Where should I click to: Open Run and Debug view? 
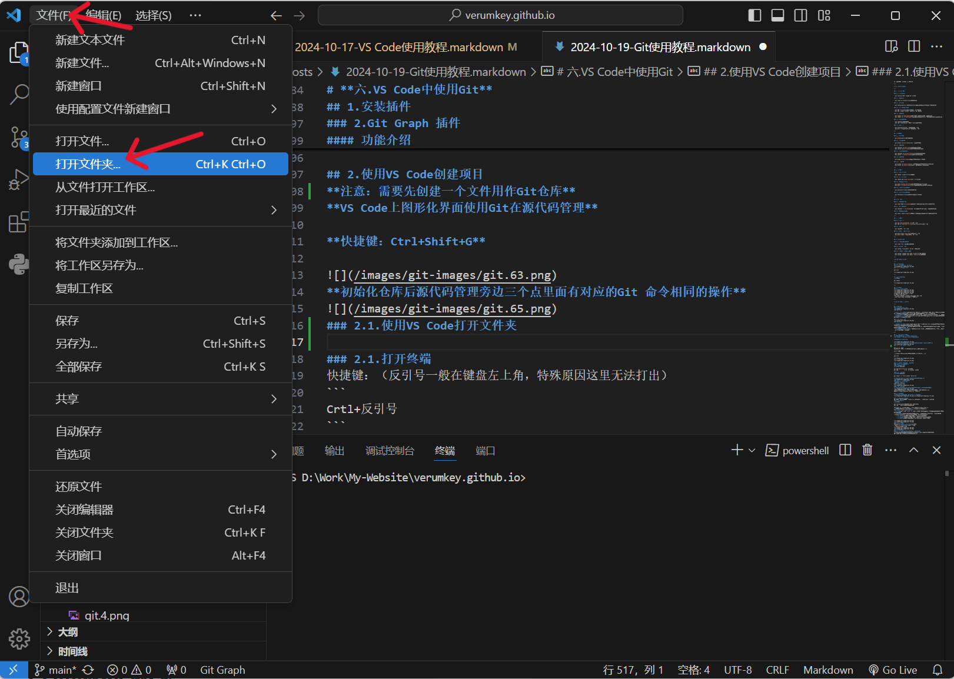pyautogui.click(x=19, y=179)
